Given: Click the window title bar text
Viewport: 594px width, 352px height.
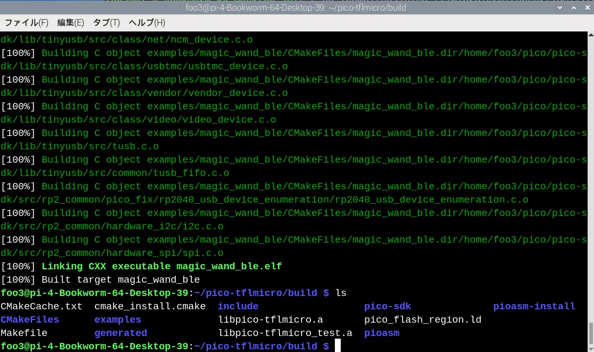Looking at the screenshot, I should [296, 7].
